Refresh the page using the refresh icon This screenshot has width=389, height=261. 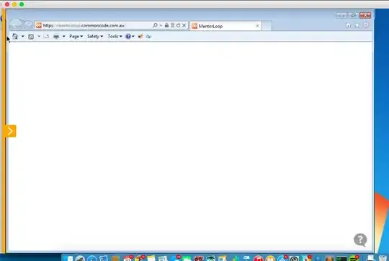178,25
